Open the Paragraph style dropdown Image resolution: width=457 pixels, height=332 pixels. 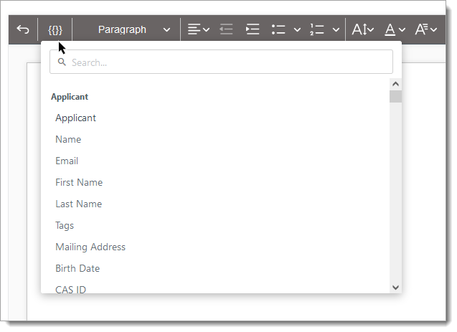point(134,29)
